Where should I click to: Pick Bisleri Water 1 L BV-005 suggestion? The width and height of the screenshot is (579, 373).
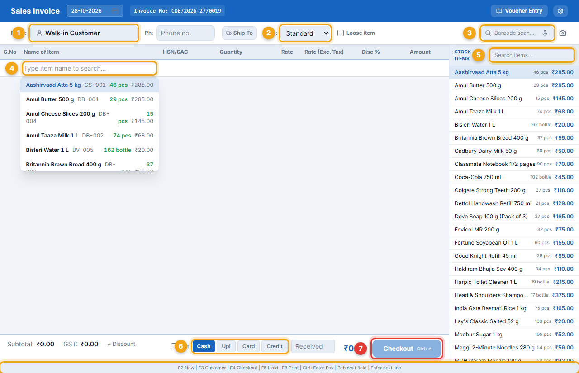pos(90,150)
